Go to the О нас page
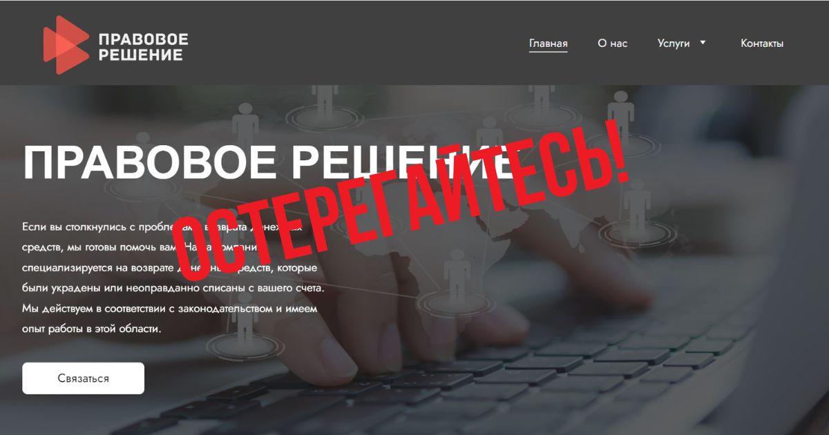 [613, 43]
